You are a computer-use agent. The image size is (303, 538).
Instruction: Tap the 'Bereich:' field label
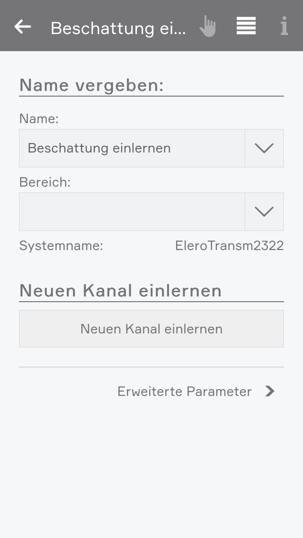coord(45,182)
